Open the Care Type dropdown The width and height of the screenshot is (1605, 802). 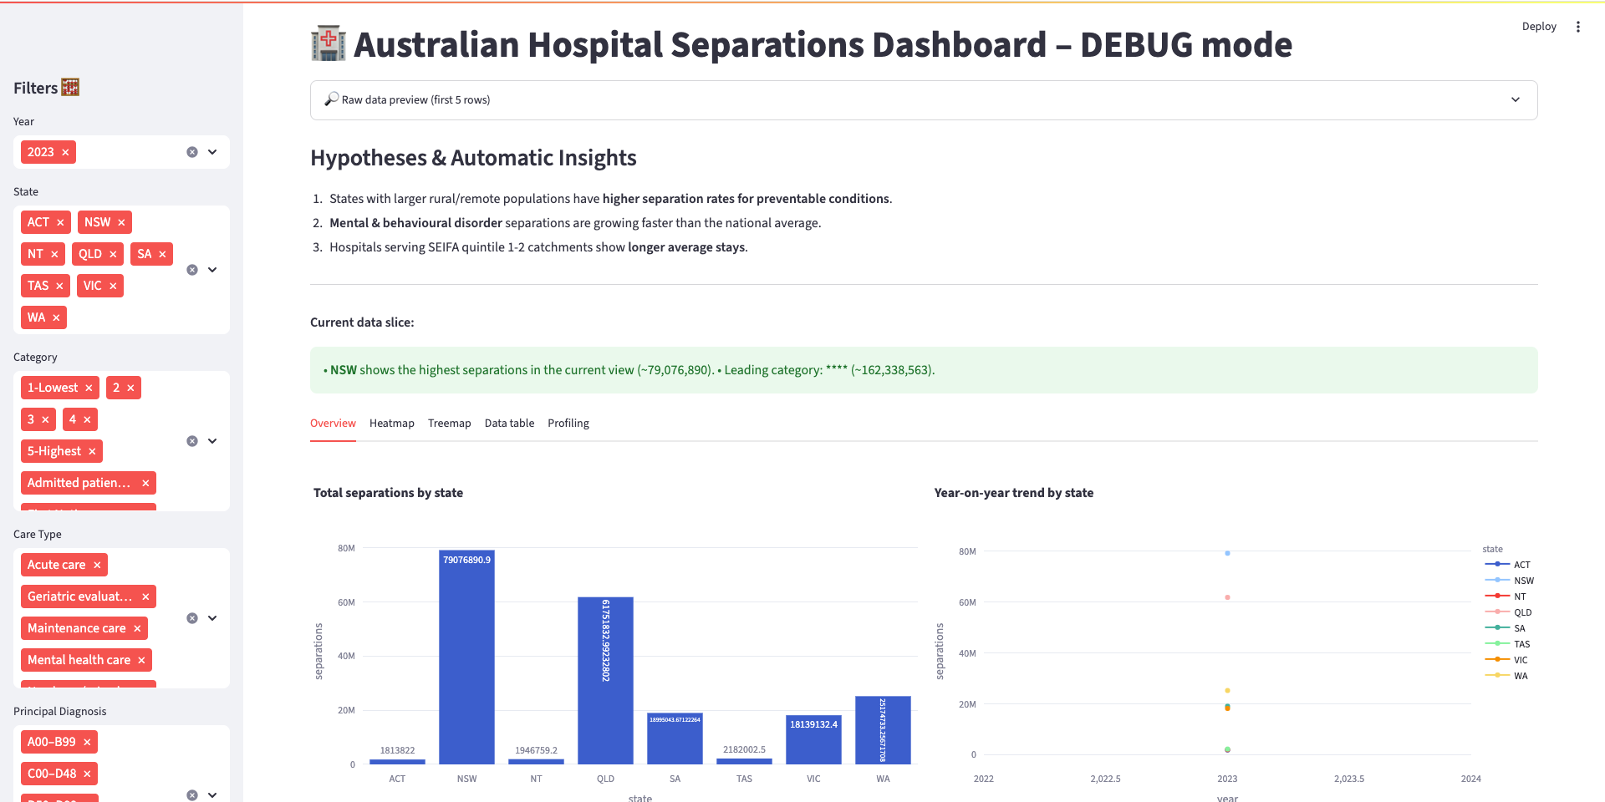pyautogui.click(x=212, y=618)
